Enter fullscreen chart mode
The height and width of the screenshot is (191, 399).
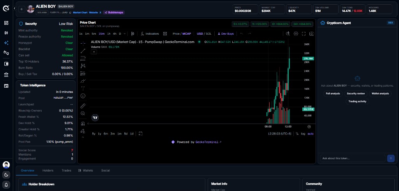(x=304, y=34)
